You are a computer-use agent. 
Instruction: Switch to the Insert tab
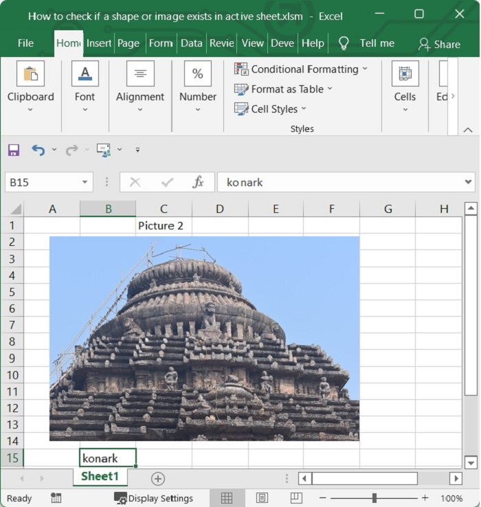coord(99,43)
